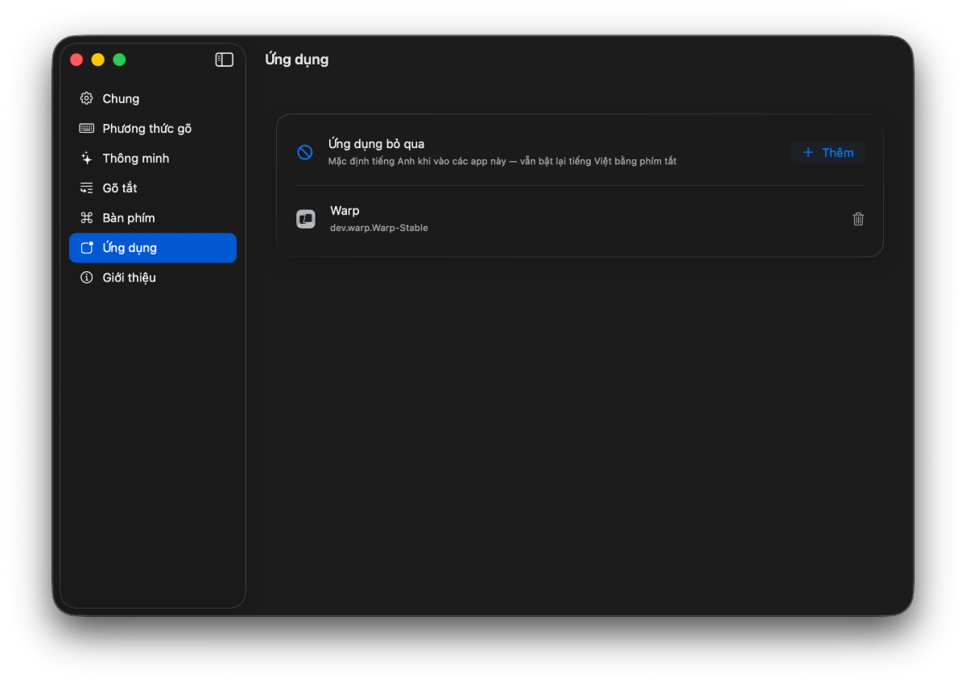Click the Gõ tắt list icon
The width and height of the screenshot is (966, 685).
coord(87,188)
